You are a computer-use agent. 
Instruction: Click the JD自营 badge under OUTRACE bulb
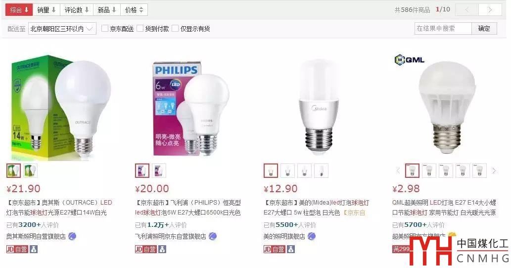click(x=17, y=249)
